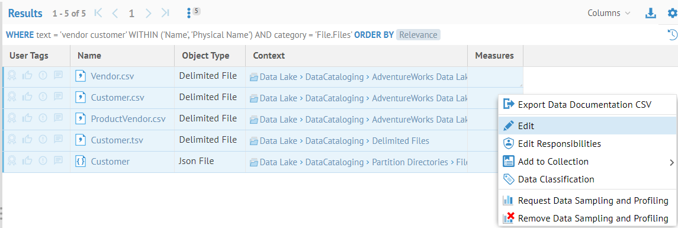
Task: Sort by Object Type column header
Action: (205, 56)
